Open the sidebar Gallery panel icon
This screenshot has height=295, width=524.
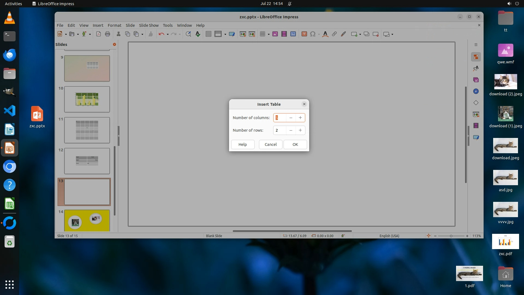tap(476, 80)
